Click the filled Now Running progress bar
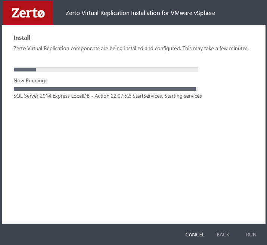Image resolution: width=267 pixels, height=245 pixels. coord(105,89)
